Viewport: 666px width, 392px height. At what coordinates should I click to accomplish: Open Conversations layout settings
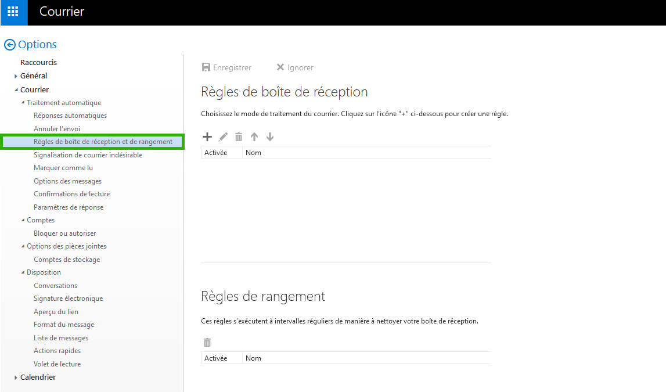coord(55,285)
